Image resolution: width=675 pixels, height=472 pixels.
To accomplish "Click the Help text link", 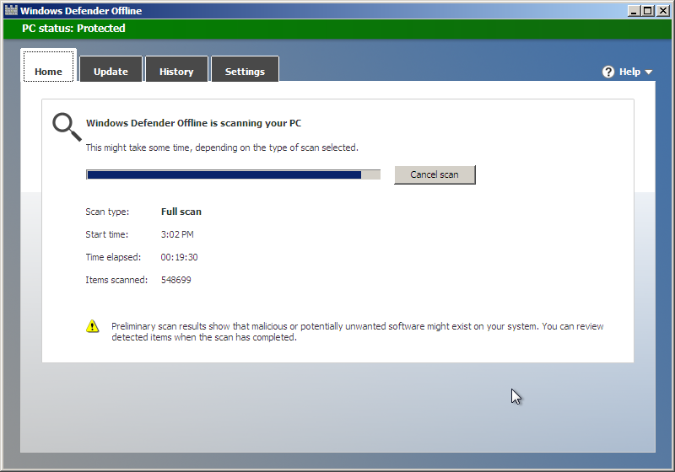I will pos(629,72).
